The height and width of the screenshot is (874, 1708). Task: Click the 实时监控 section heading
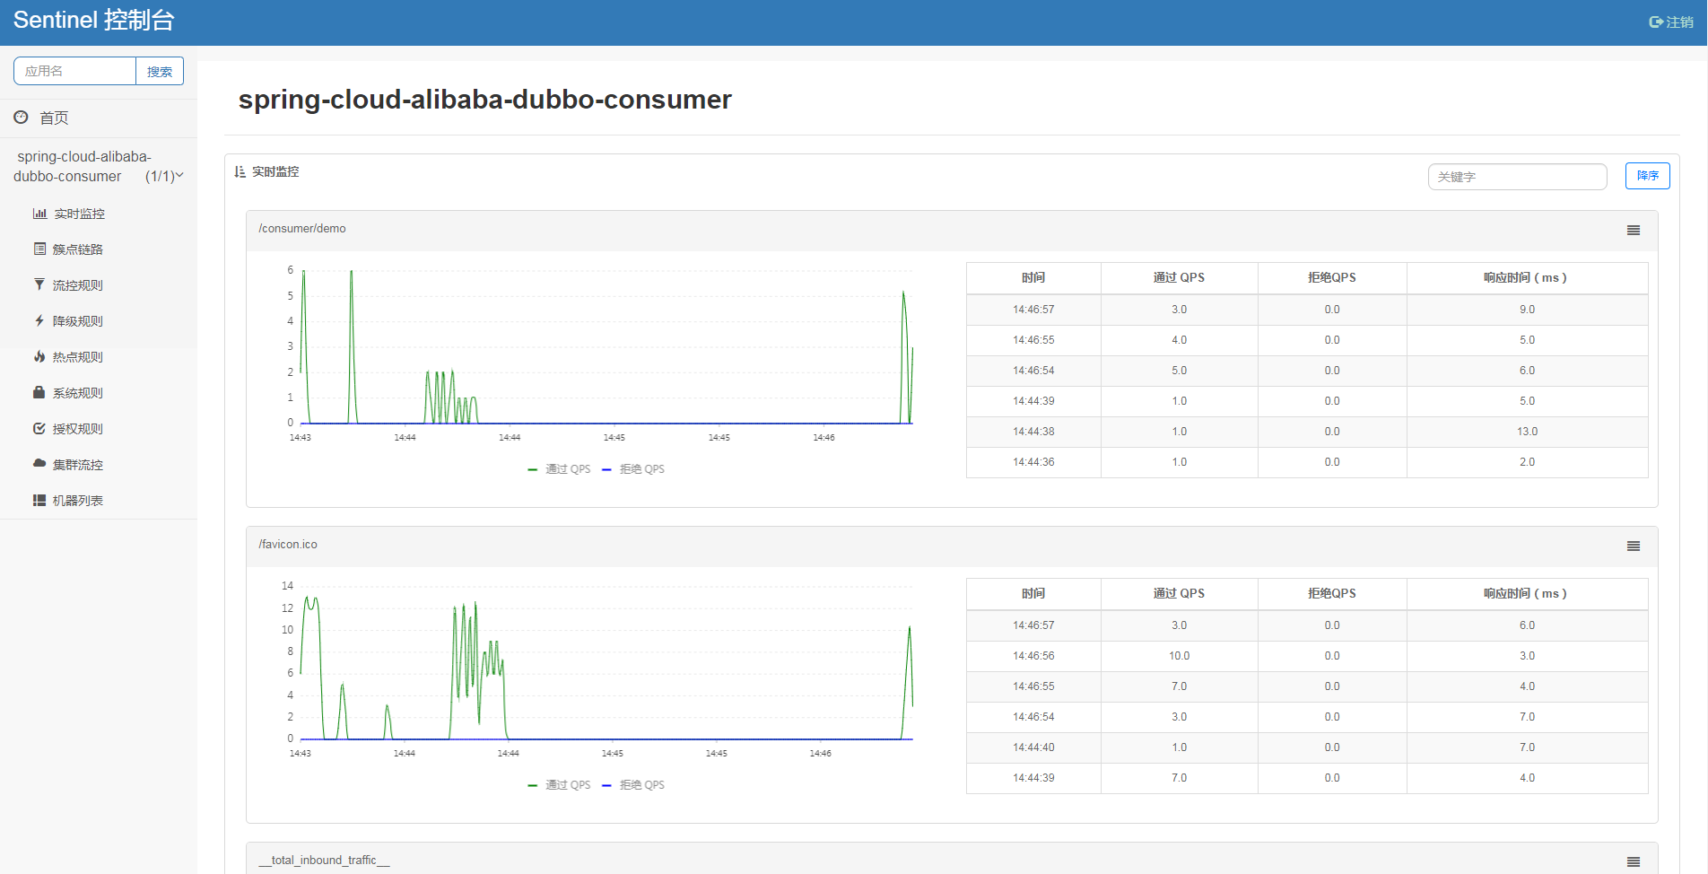[x=275, y=171]
